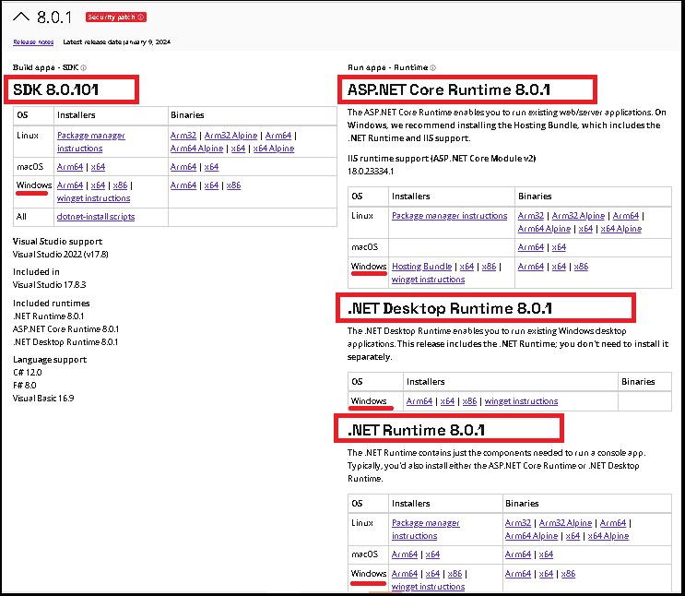
Task: Download ASP.NET Core macOS Arm64 binary
Action: (x=531, y=247)
